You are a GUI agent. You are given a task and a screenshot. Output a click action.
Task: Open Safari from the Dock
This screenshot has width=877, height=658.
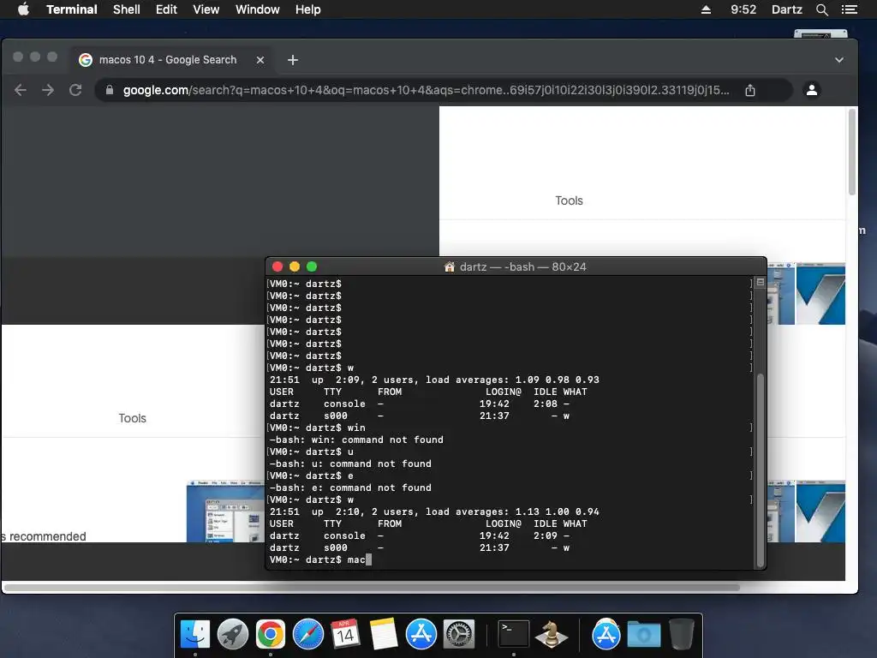(308, 635)
